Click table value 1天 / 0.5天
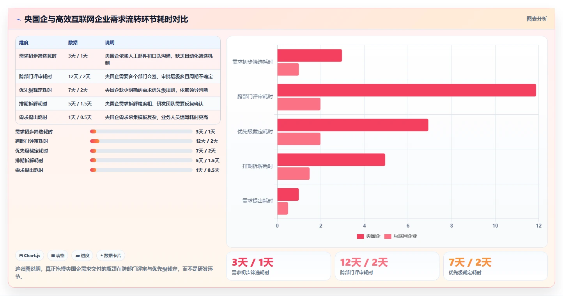Screen dimensions: 563x296 [80, 117]
